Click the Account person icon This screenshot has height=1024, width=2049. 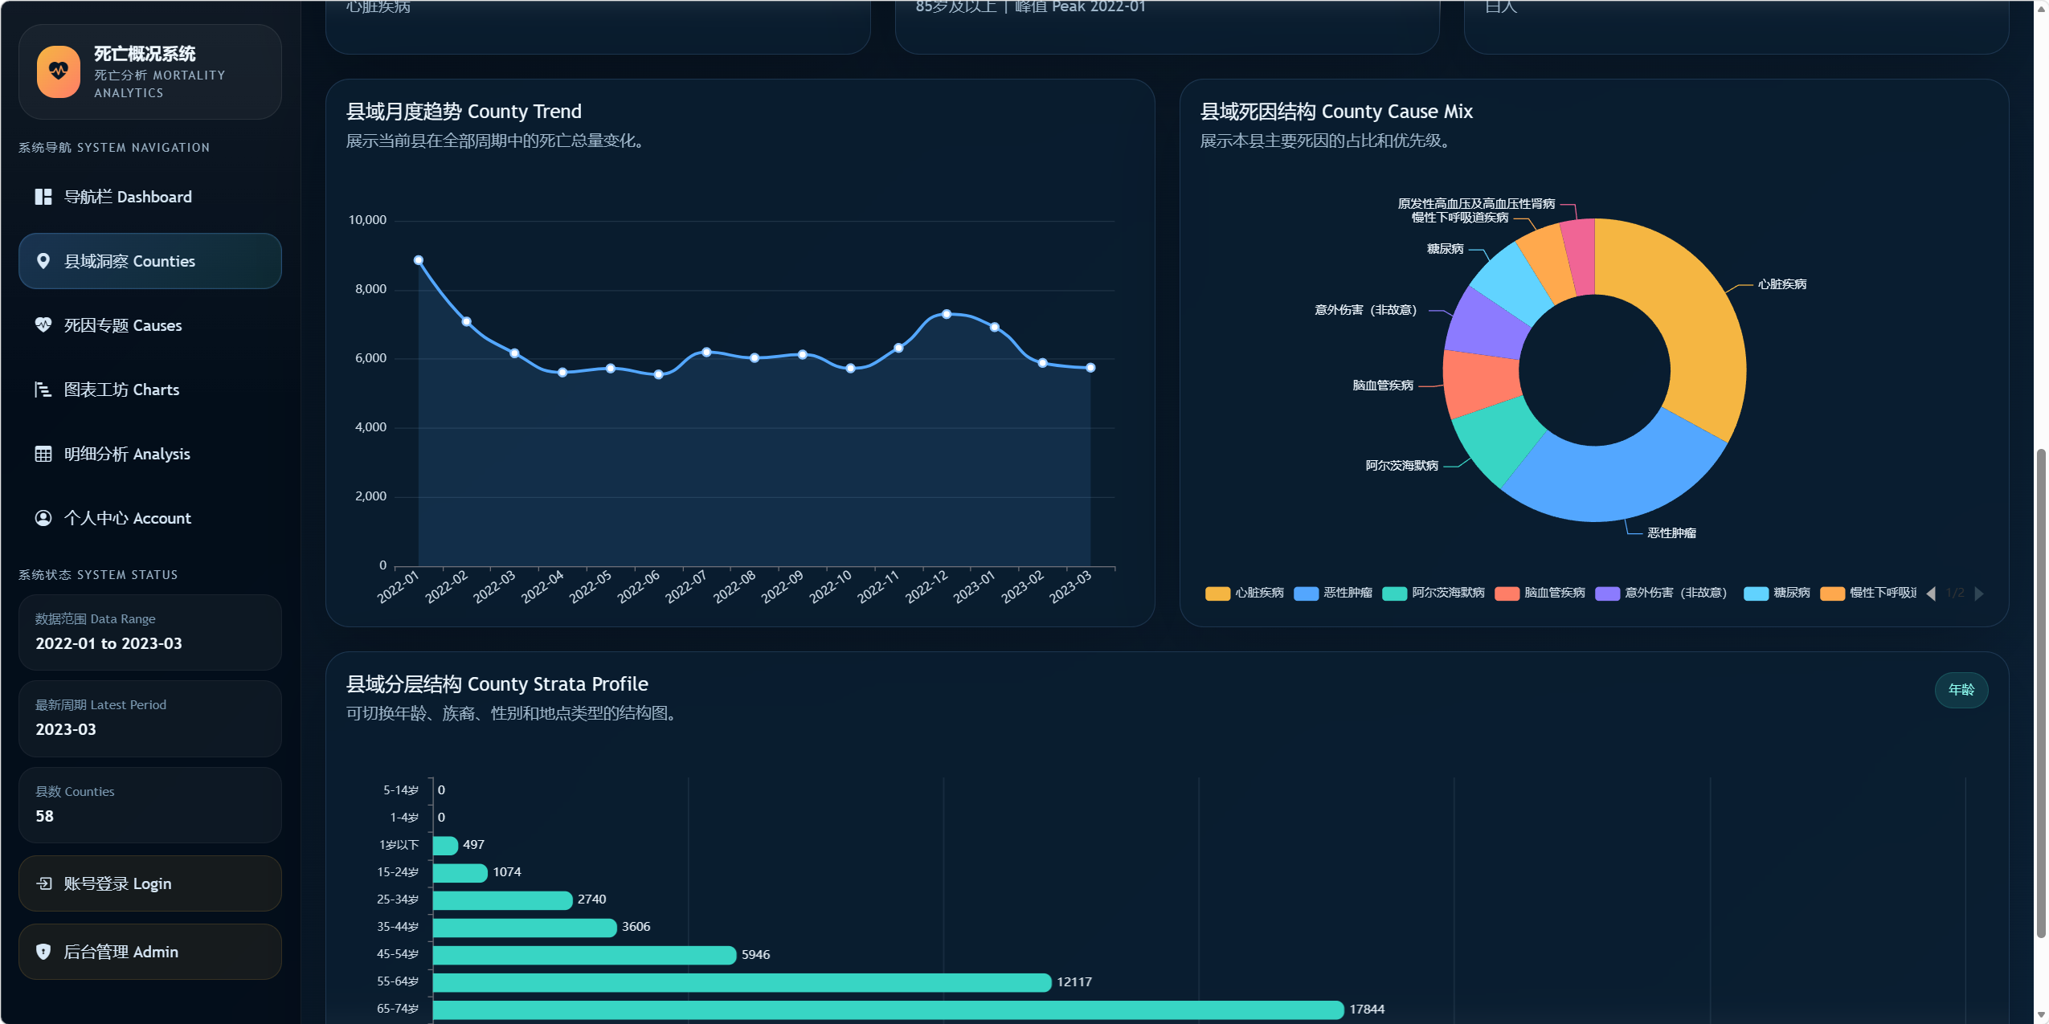pos(43,518)
